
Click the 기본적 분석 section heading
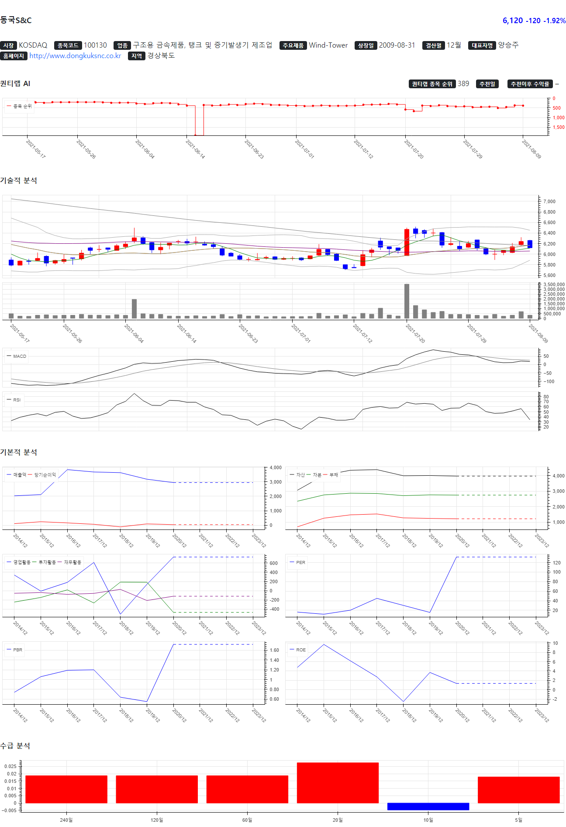pos(19,452)
